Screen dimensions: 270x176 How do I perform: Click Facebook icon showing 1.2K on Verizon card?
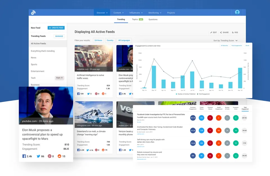[120, 150]
